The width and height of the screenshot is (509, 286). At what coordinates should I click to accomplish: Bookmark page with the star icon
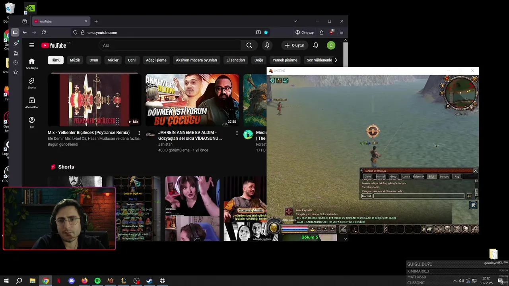[266, 33]
